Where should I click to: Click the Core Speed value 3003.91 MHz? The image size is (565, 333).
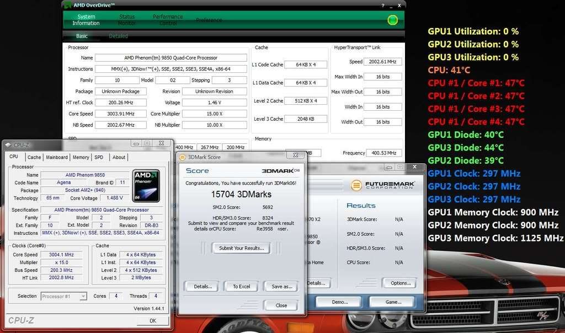(120, 114)
